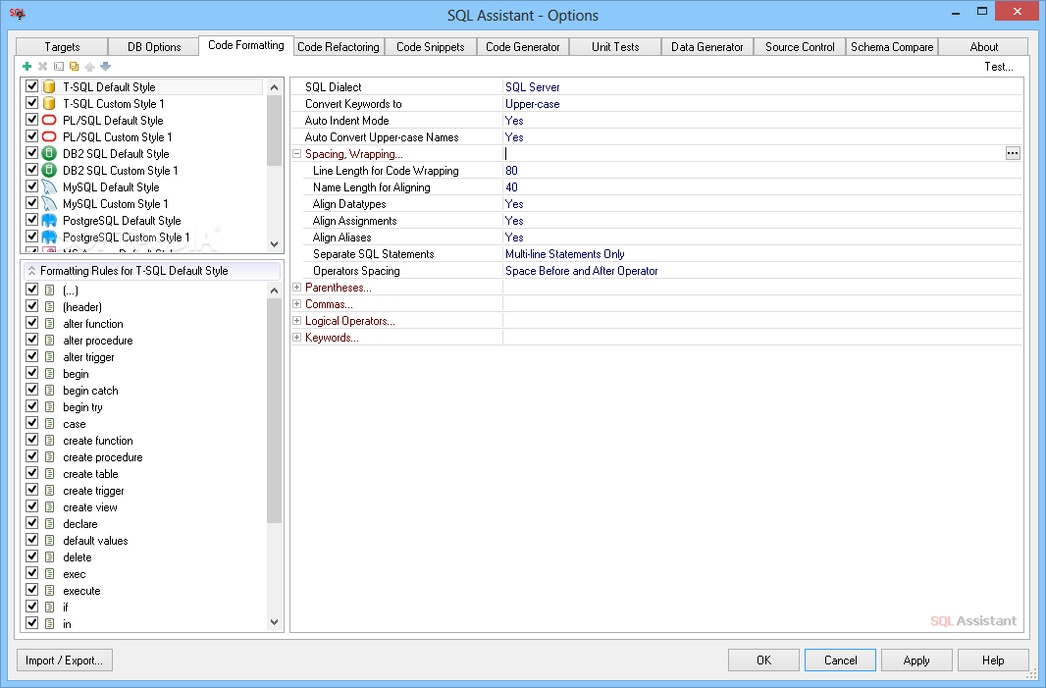Click the Import / Export button
Image resolution: width=1046 pixels, height=688 pixels.
coord(64,660)
